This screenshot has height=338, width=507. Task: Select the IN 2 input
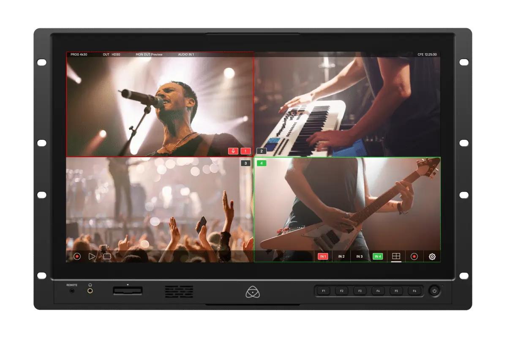(x=341, y=256)
